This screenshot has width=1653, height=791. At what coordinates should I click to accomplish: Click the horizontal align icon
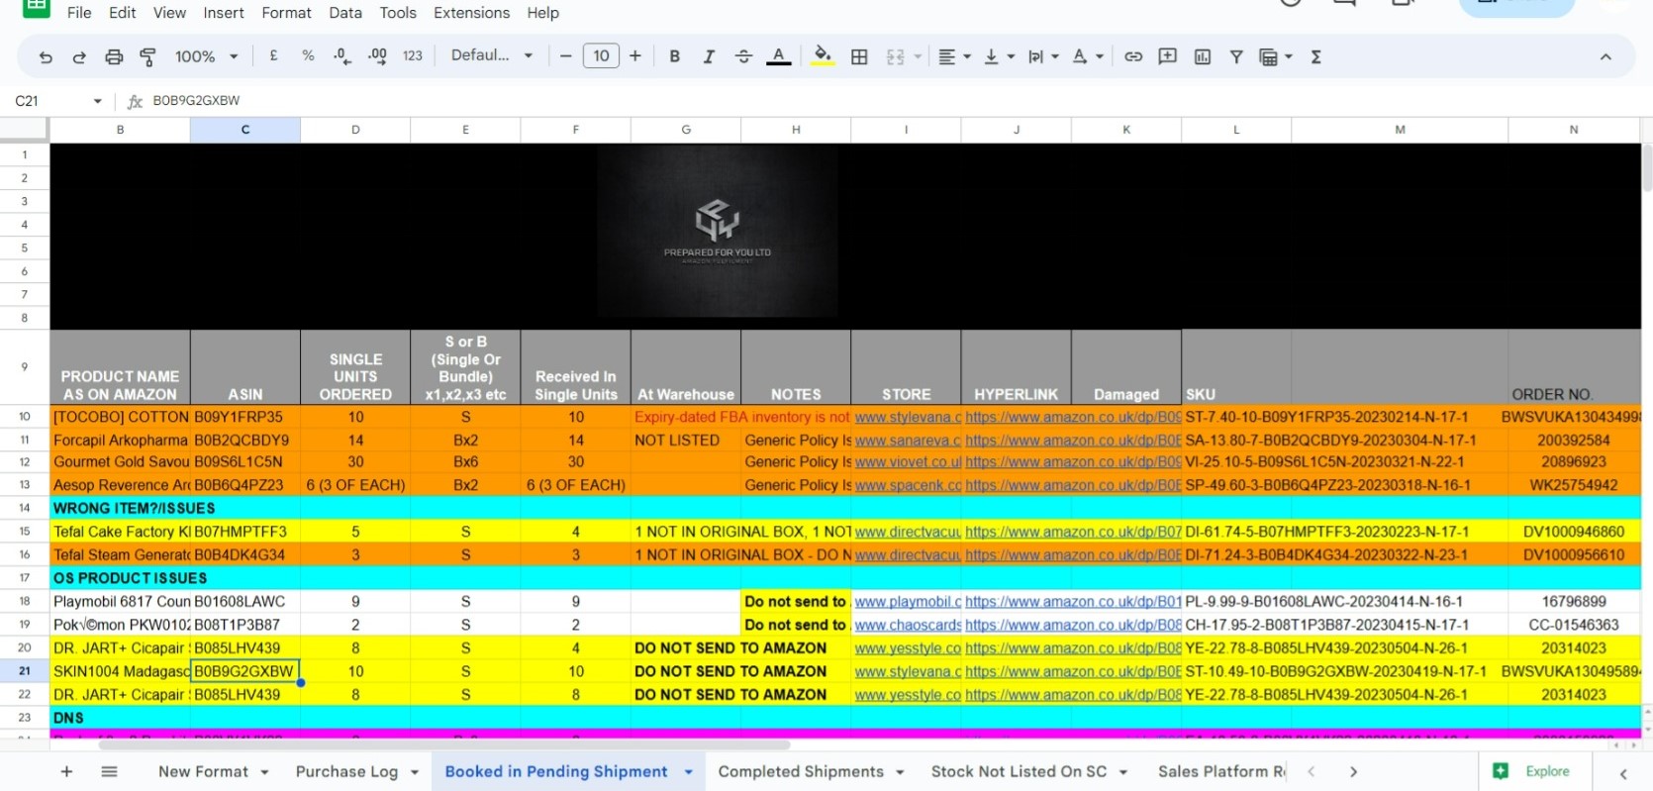pos(947,57)
